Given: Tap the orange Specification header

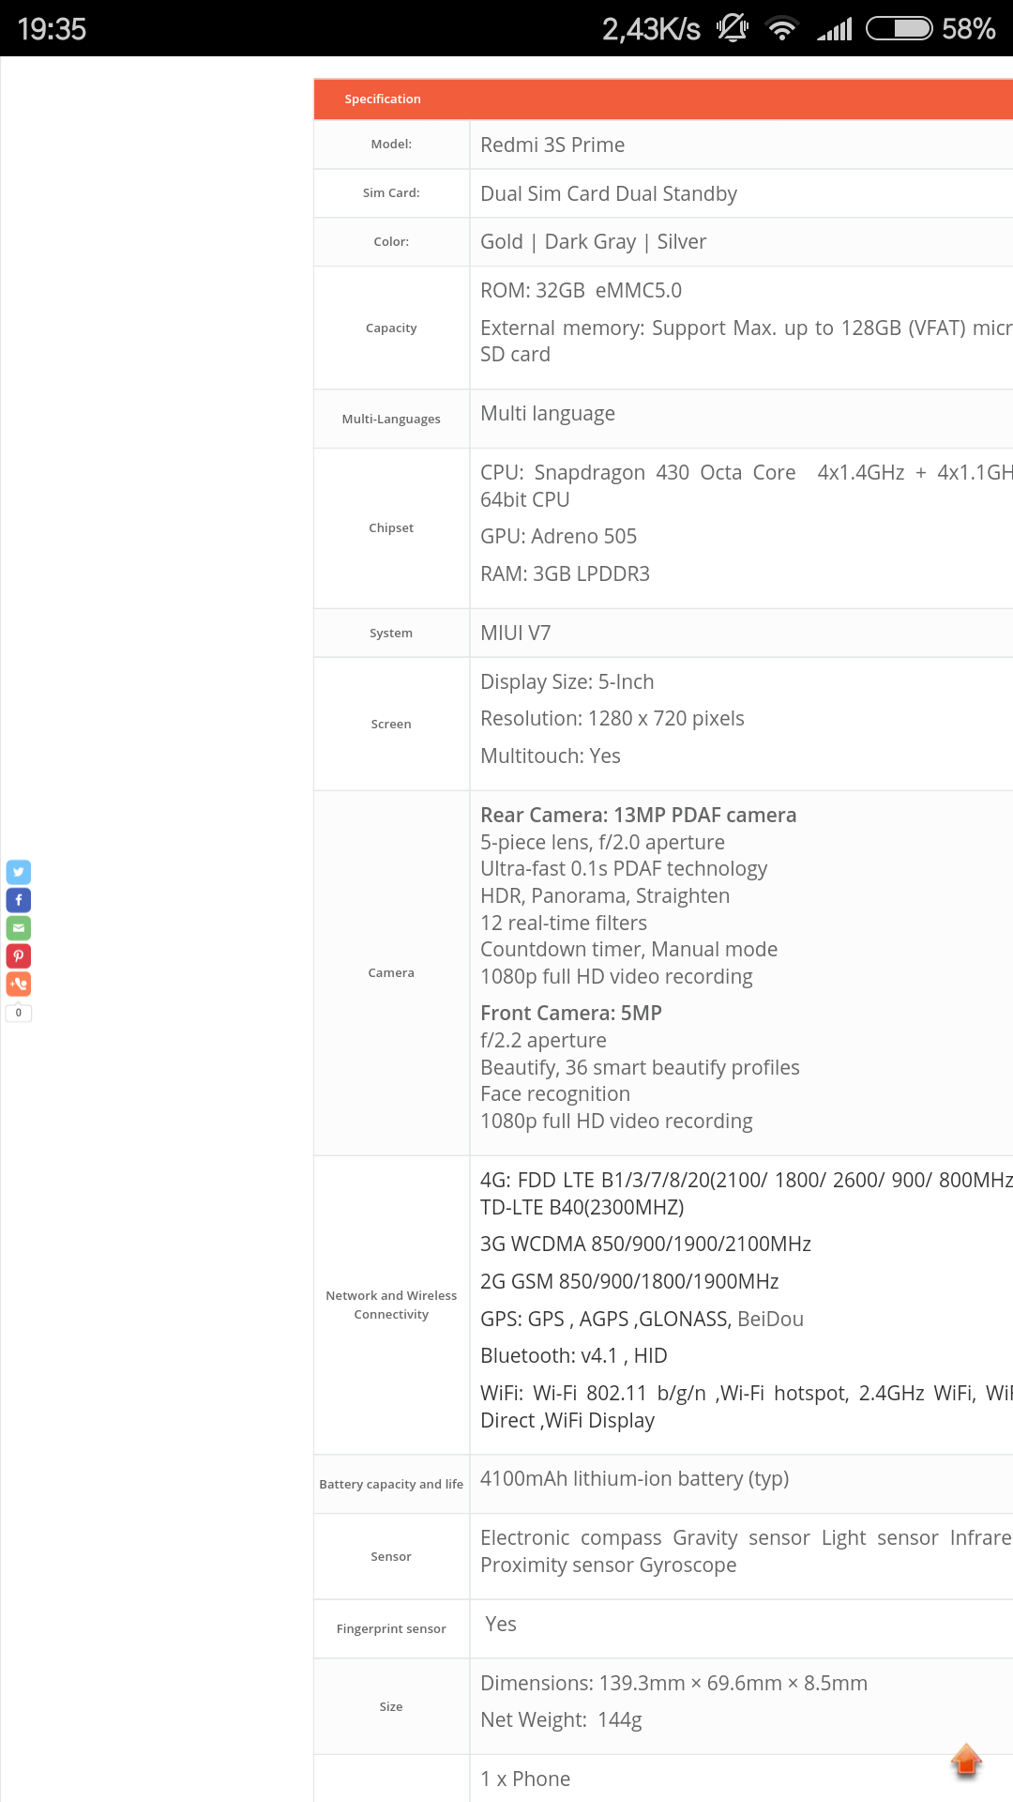Looking at the screenshot, I should point(663,99).
